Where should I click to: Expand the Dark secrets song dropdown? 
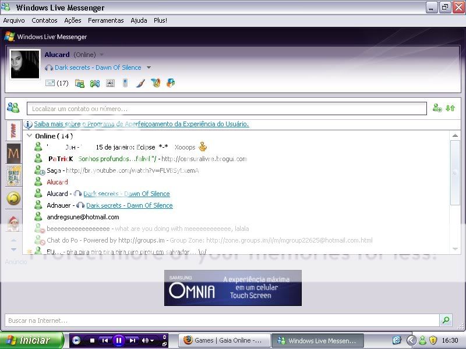[149, 67]
